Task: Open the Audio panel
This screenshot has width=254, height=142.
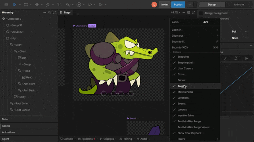Action: 142,139
